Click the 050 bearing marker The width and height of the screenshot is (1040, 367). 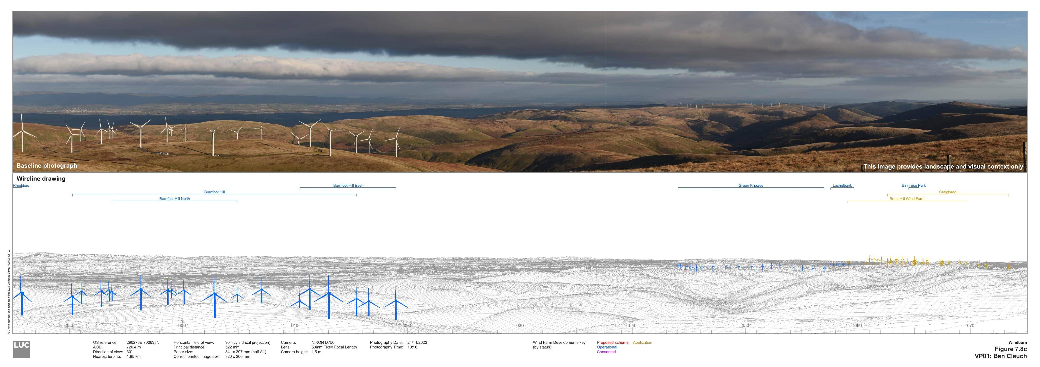(x=745, y=325)
